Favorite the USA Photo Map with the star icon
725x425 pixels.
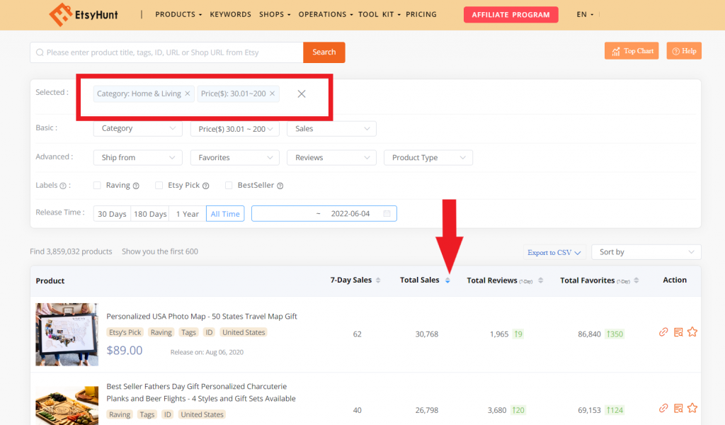(692, 332)
